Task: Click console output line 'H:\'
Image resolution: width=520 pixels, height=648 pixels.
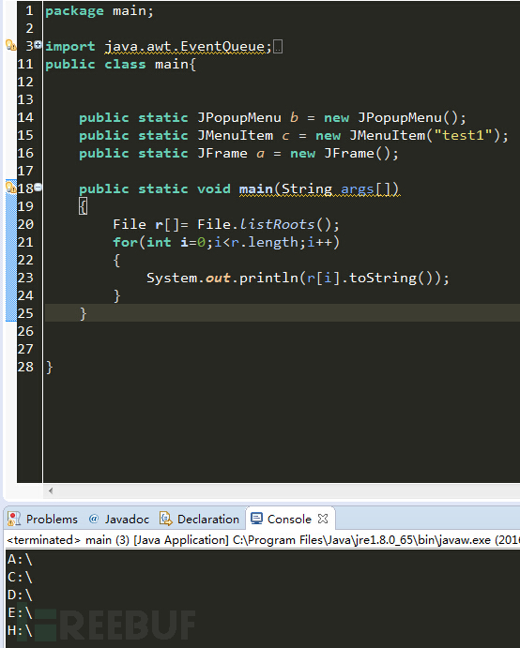Action: (x=20, y=630)
